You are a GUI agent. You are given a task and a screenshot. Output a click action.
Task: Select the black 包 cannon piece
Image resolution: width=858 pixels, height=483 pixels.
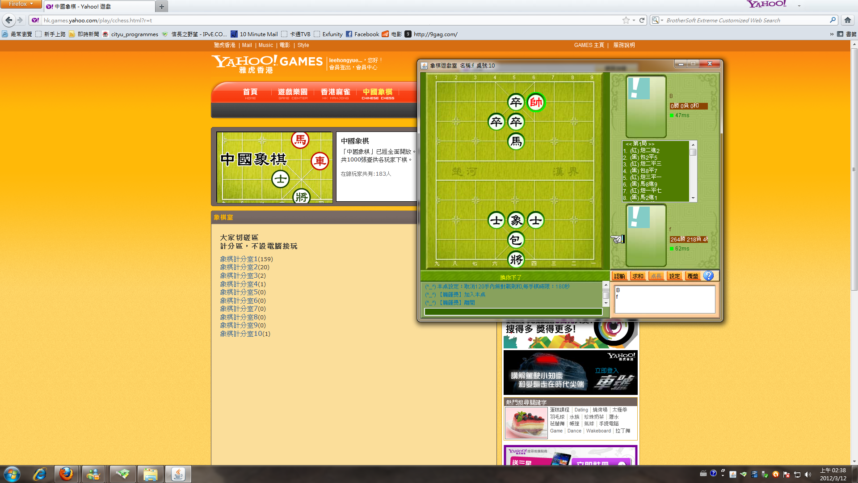point(516,240)
